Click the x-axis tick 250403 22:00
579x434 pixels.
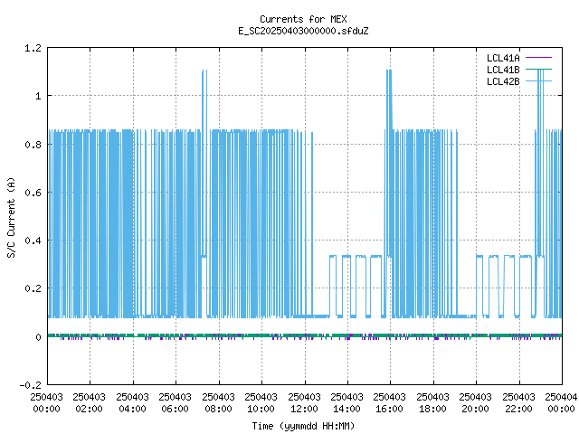518,403
